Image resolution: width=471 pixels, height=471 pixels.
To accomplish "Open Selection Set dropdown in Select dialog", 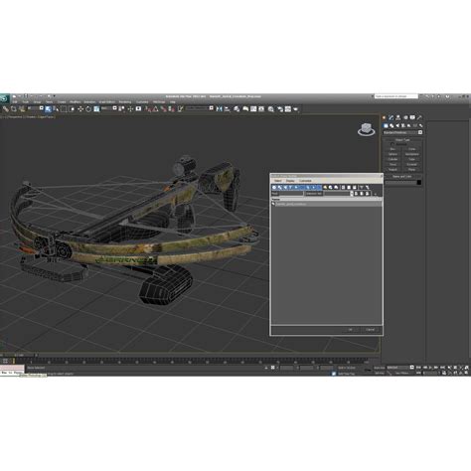I will (337, 194).
